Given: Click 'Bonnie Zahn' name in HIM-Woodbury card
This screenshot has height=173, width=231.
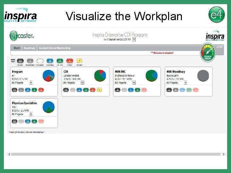Looking at the screenshot, I should pos(173,76).
